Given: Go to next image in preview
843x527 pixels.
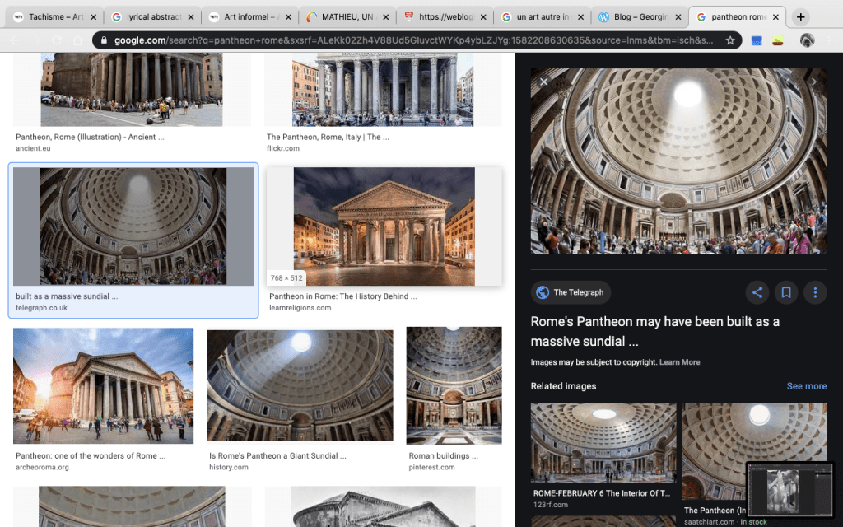Looking at the screenshot, I should [814, 82].
